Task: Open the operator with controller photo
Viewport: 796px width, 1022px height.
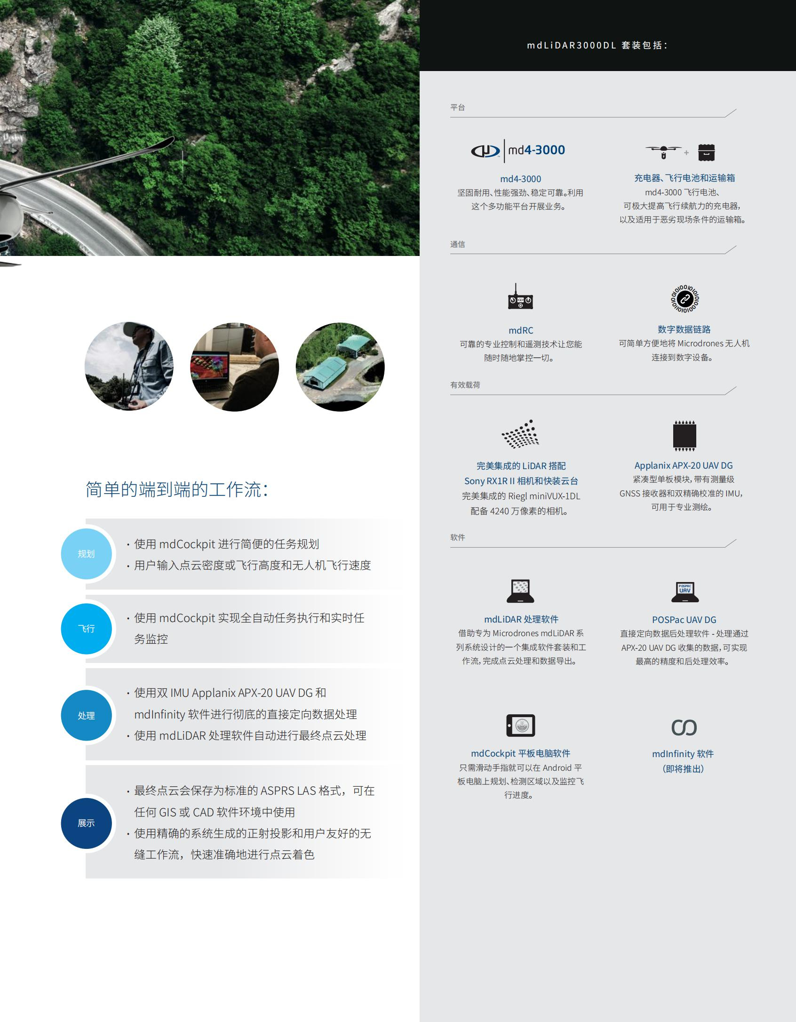Action: (129, 367)
